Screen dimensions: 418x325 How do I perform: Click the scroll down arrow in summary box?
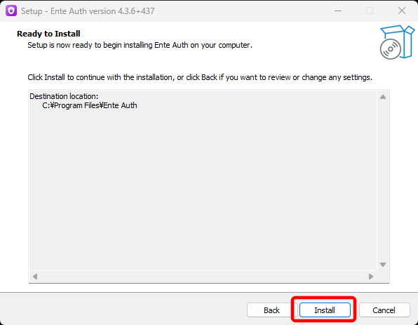383,265
